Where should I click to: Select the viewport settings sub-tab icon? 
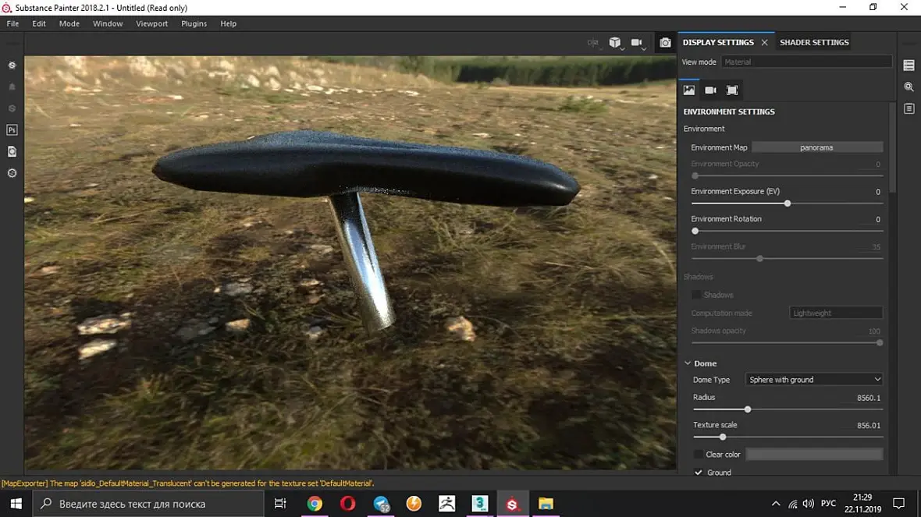[732, 90]
